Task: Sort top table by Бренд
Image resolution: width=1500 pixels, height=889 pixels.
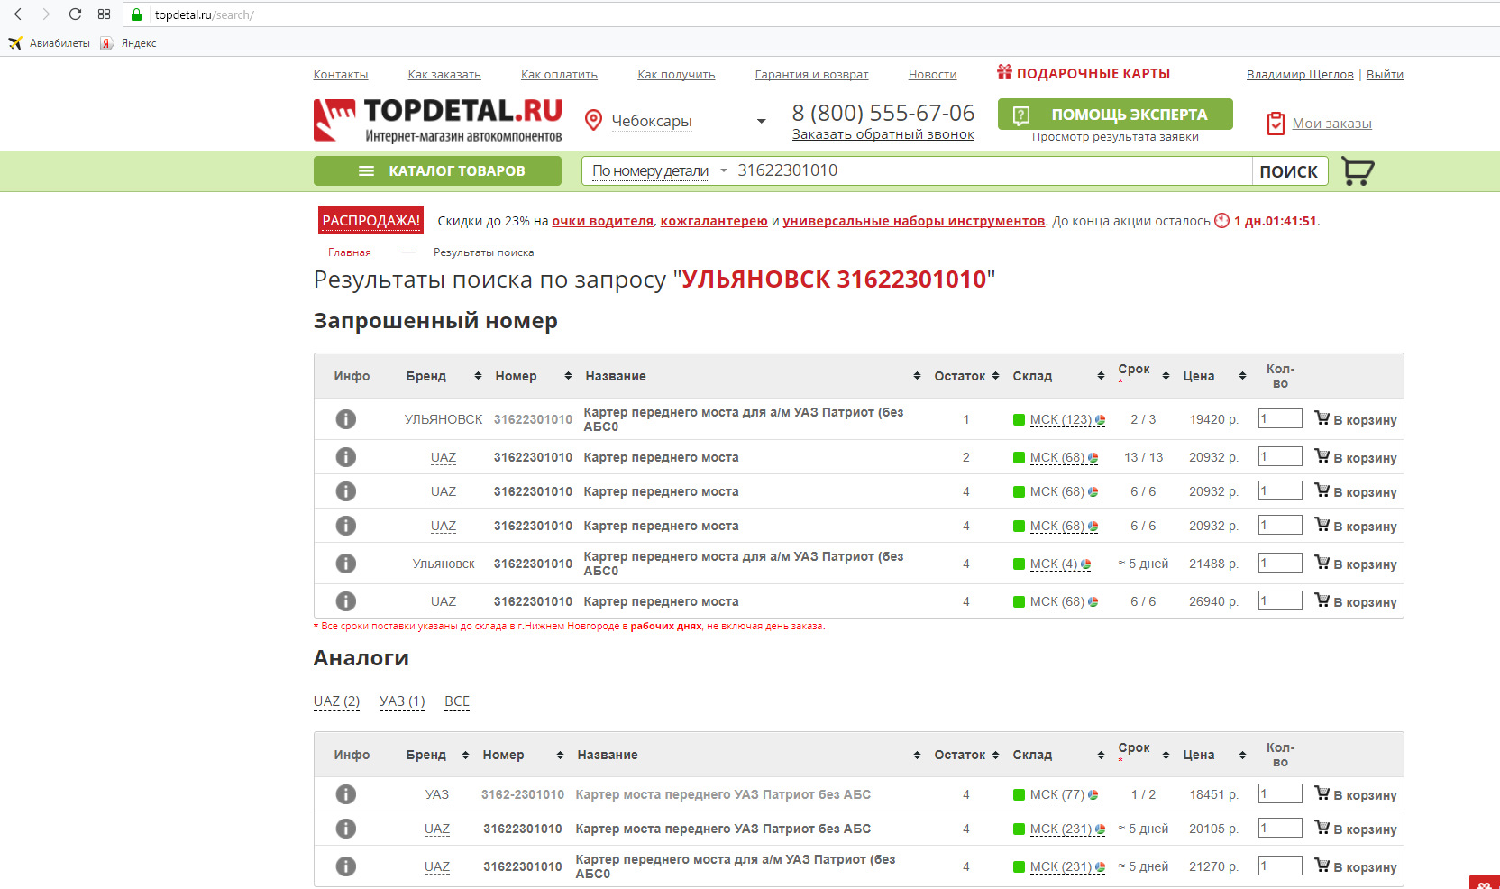Action: pyautogui.click(x=478, y=376)
